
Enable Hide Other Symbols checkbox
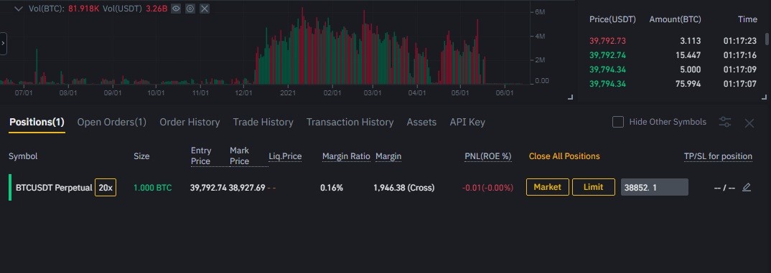point(618,122)
